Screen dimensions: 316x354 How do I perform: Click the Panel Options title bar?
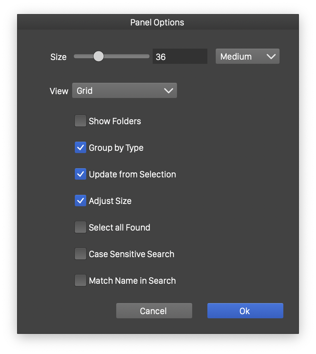pos(157,22)
